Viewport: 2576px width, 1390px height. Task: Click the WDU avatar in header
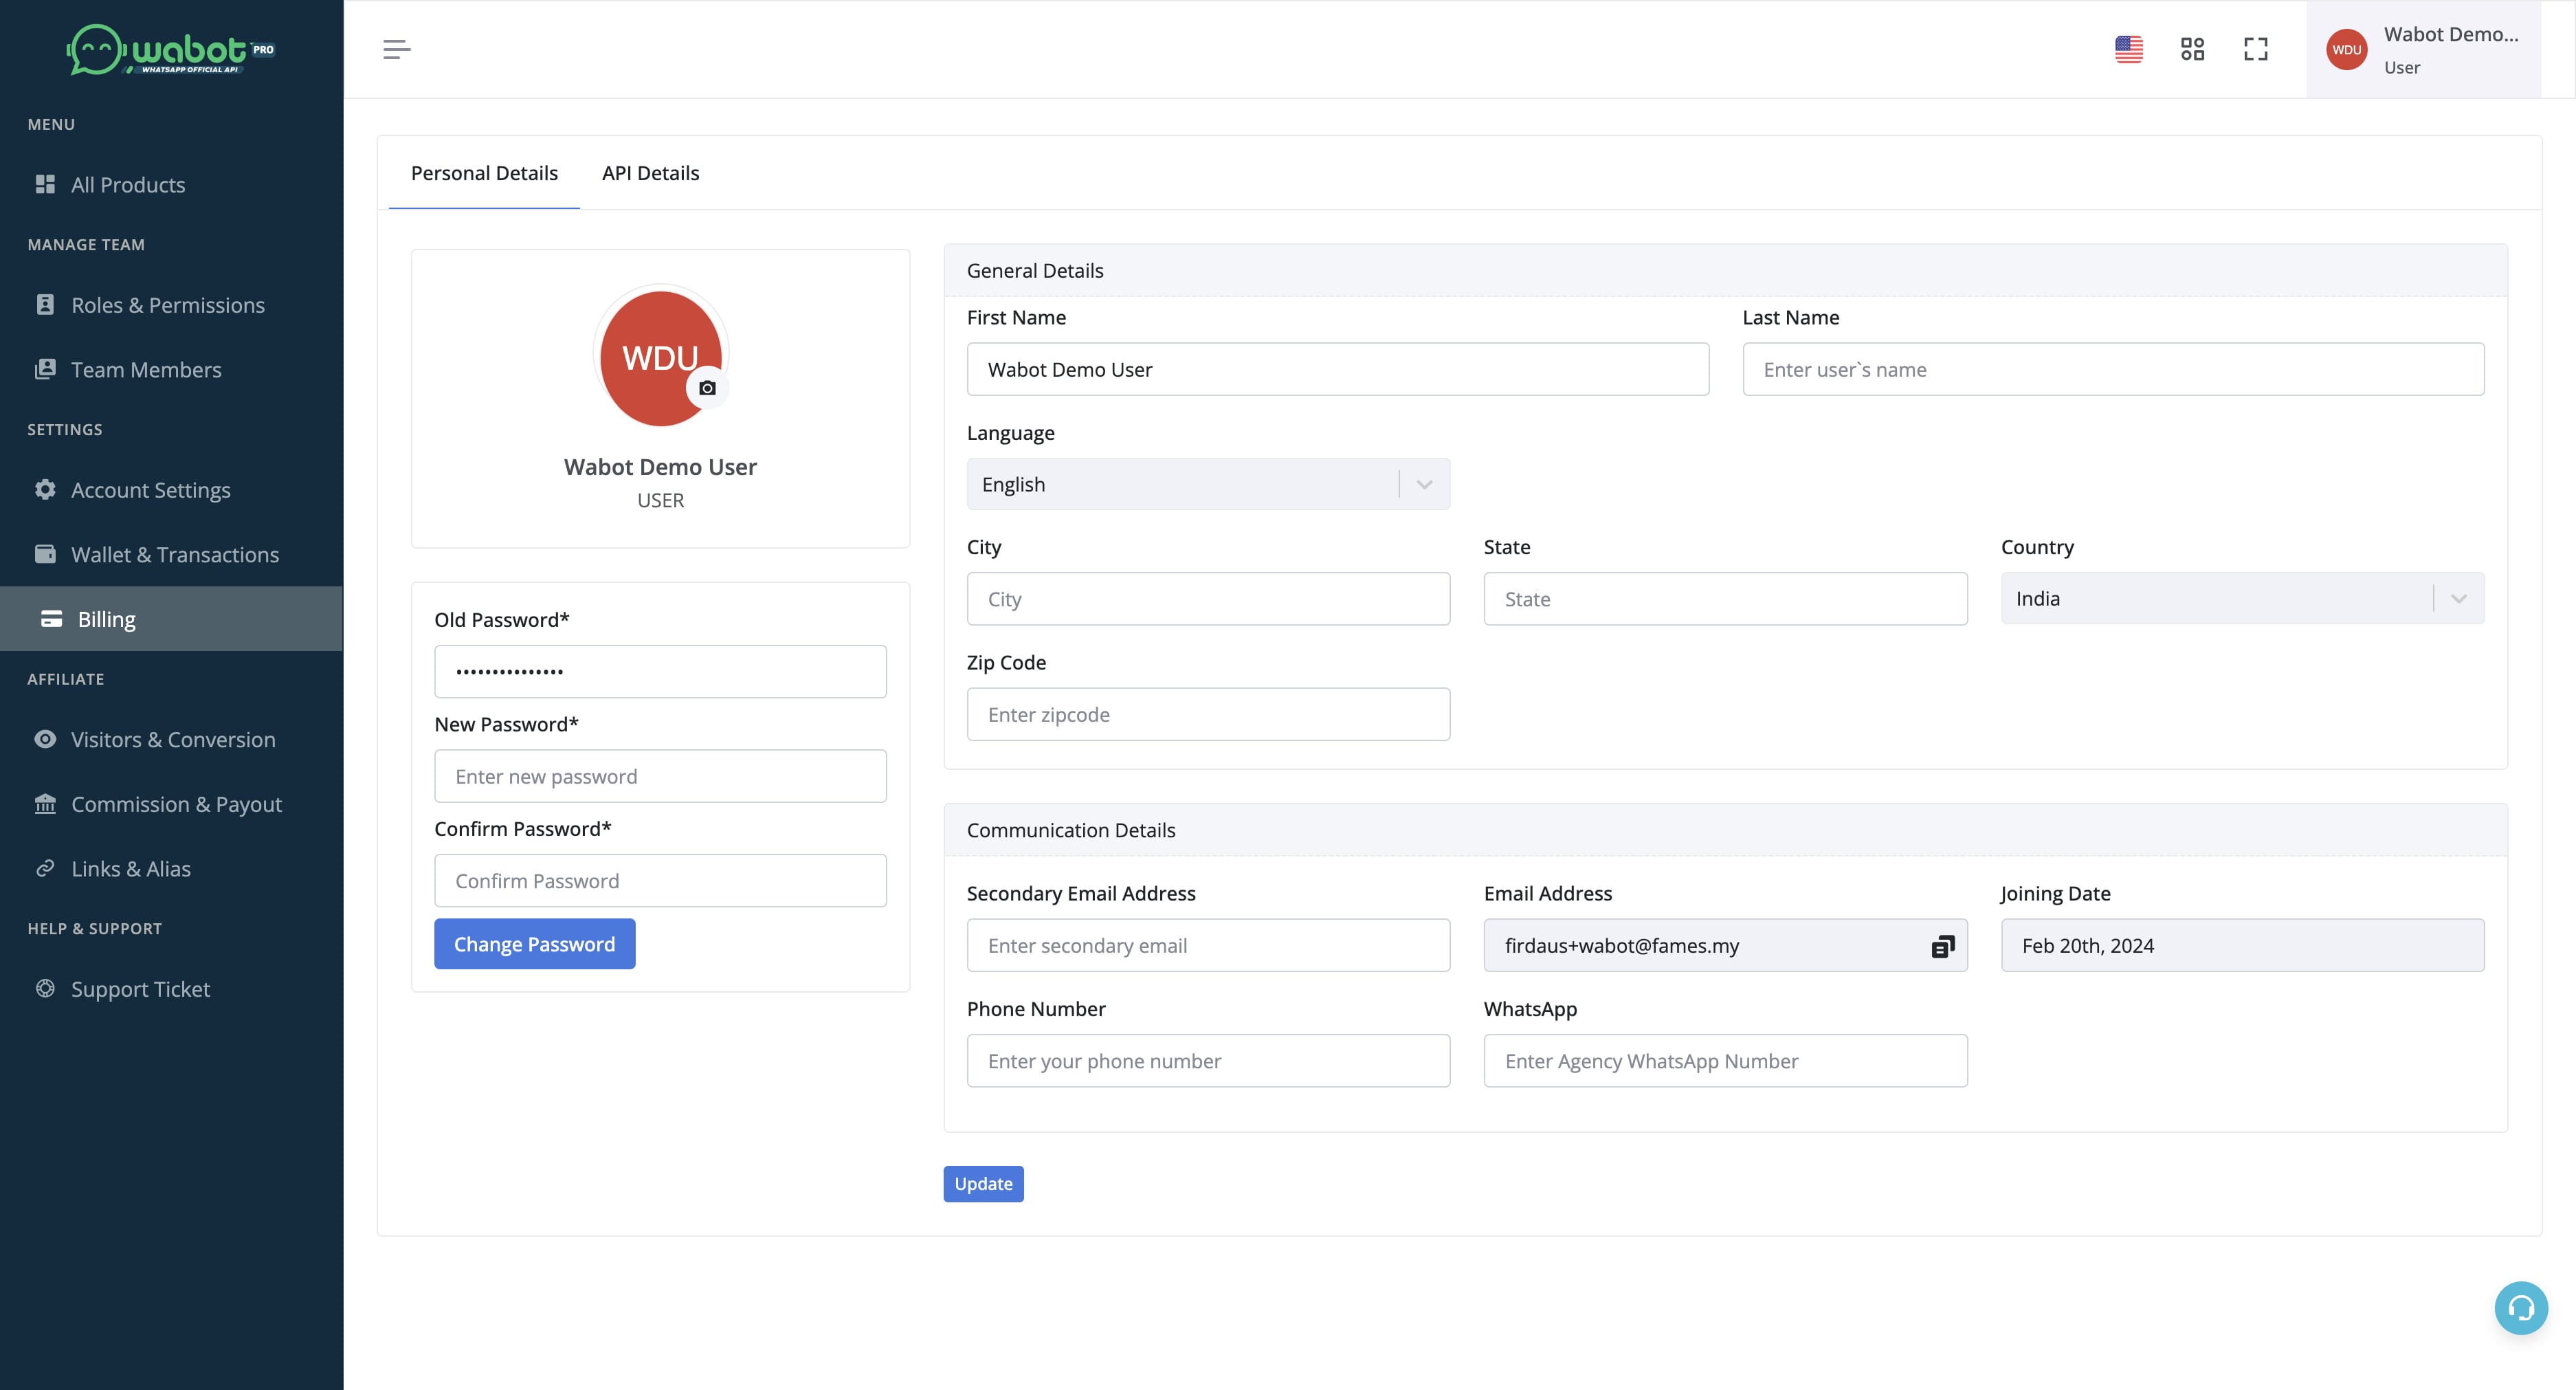click(x=2347, y=50)
